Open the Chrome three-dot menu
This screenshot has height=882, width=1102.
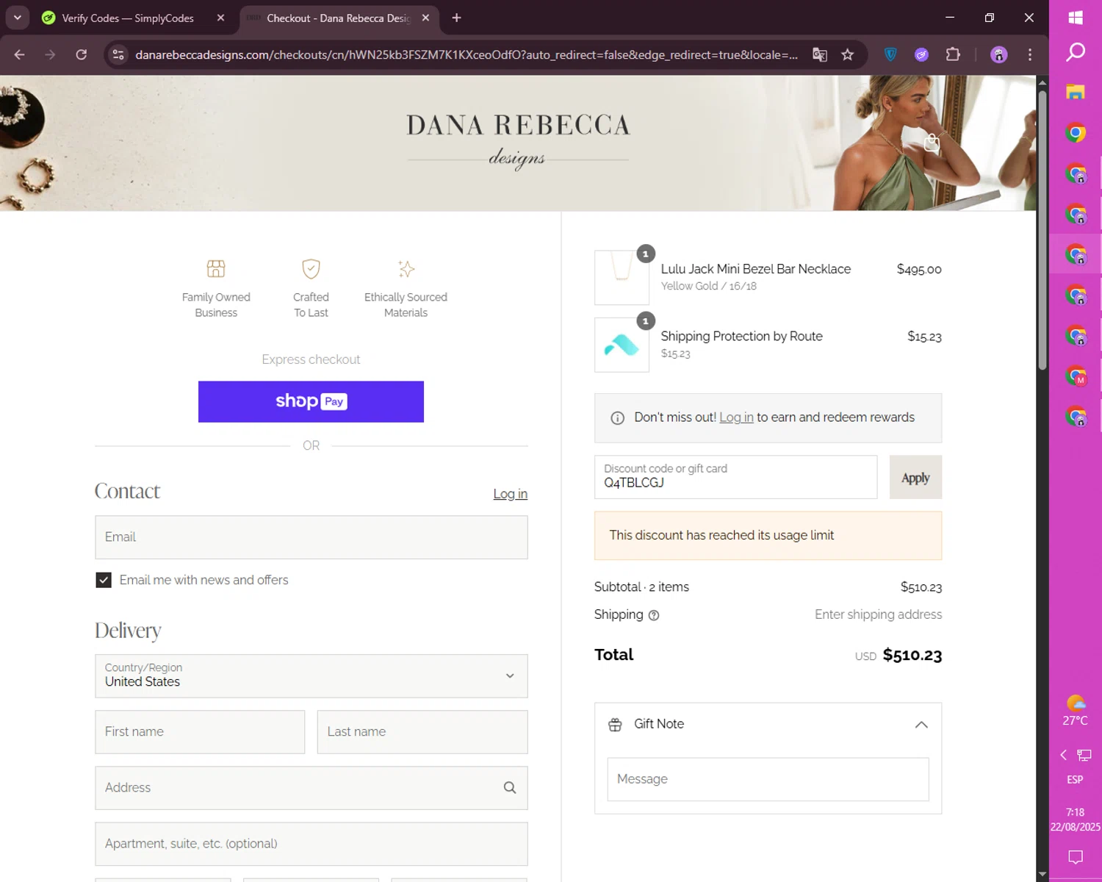(x=1030, y=54)
